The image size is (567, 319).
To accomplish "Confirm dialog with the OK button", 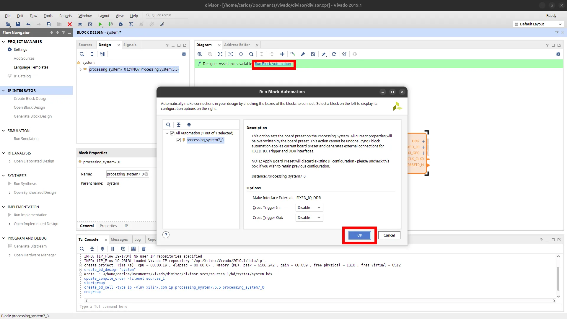I will tap(360, 235).
